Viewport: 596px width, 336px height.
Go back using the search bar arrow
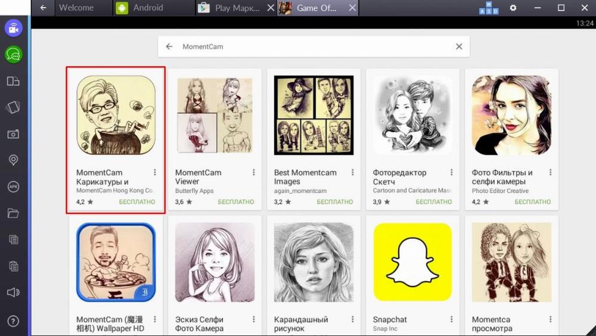(x=169, y=46)
